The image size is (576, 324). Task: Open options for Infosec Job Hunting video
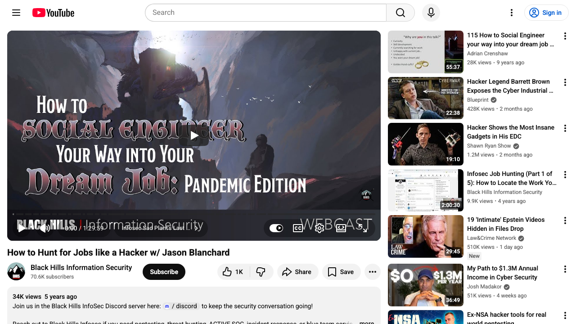click(565, 175)
